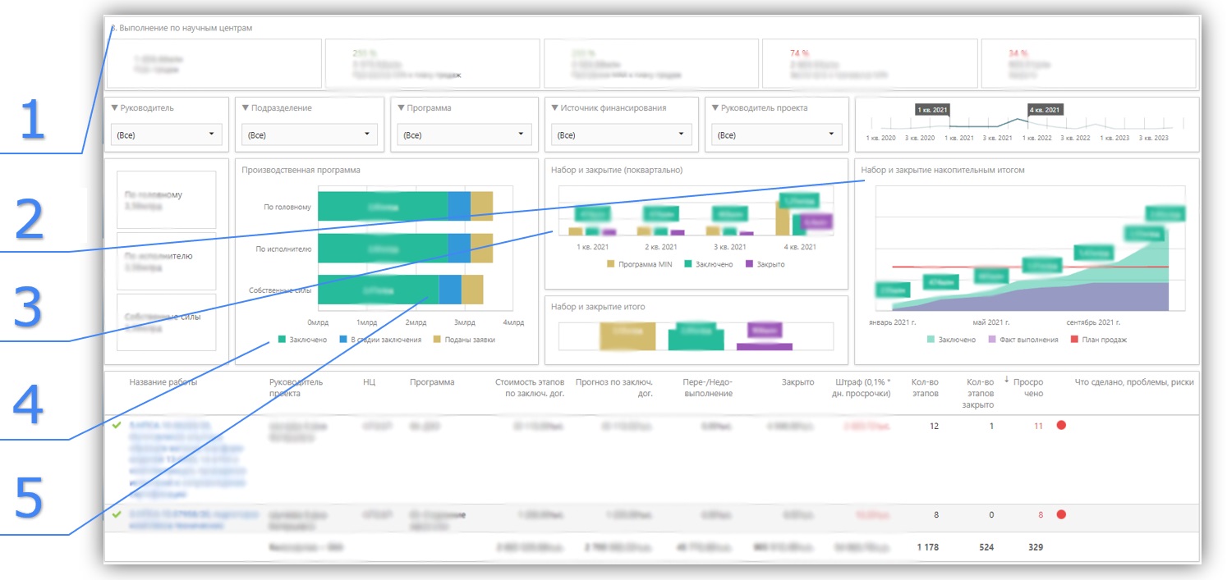Click the План продаж legend item
The height and width of the screenshot is (580, 1227).
click(x=1103, y=339)
